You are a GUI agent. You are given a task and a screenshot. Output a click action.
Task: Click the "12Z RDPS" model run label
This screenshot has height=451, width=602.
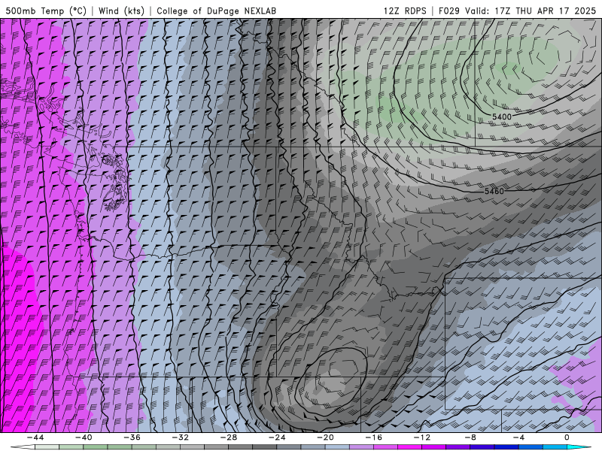click(x=405, y=11)
